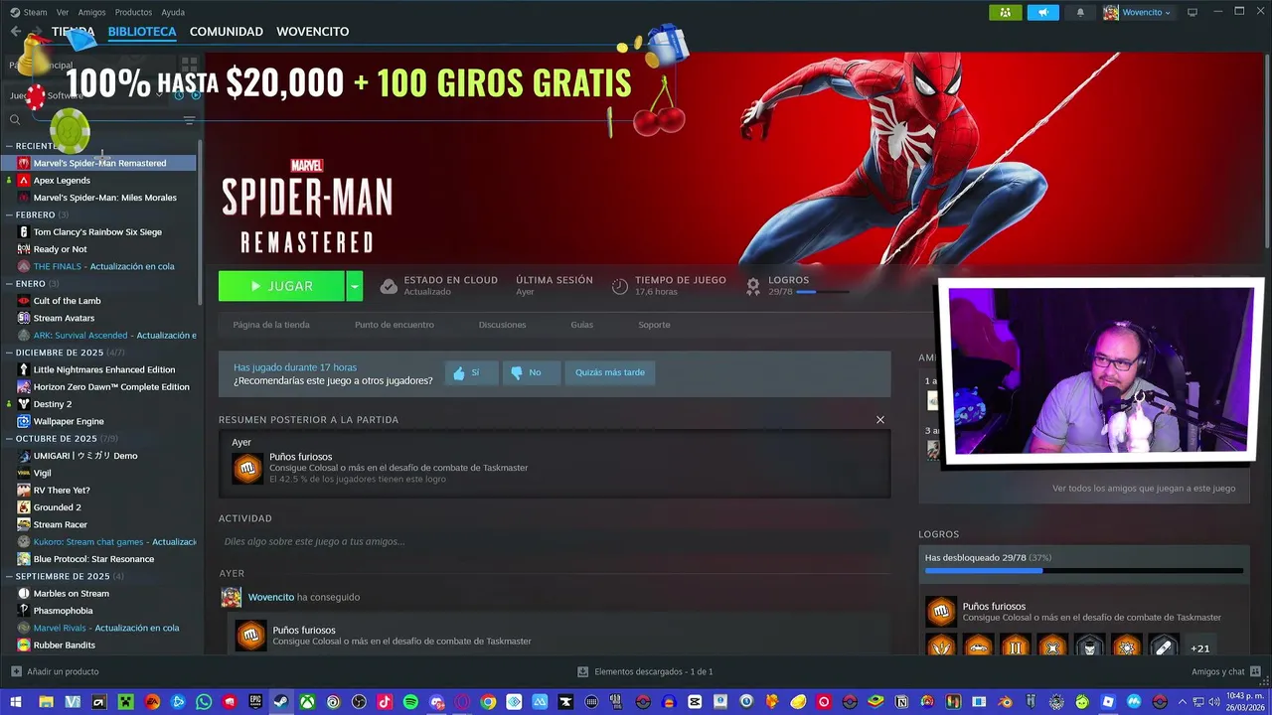1272x715 pixels.
Task: Click the small Logros progress bar in the header
Action: 822,292
